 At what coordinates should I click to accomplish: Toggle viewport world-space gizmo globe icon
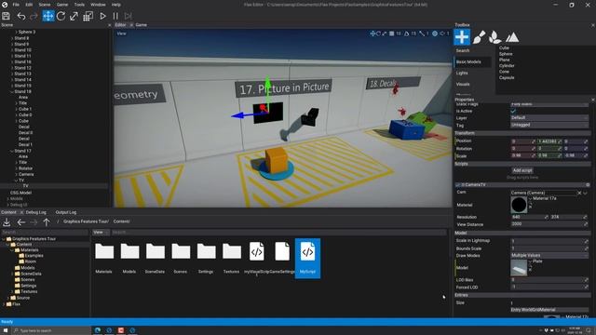435,33
